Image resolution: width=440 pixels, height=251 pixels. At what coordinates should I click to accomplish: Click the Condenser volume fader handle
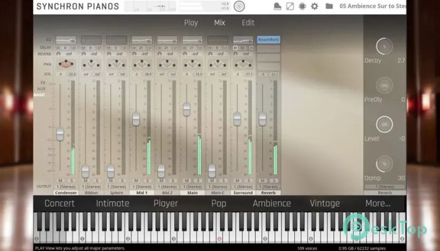(x=60, y=134)
